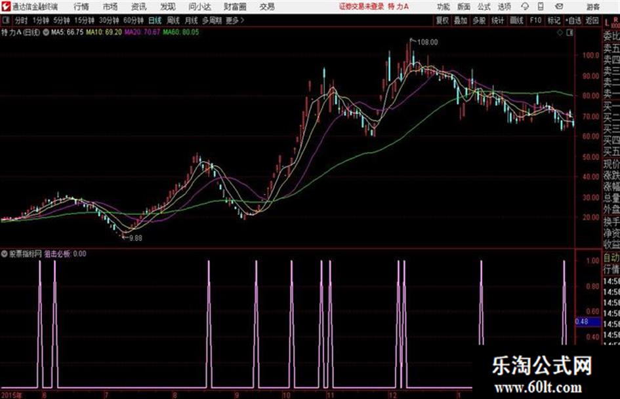The image size is (620, 399).
Task: Select the 周线 weekly period tab
Action: click(x=173, y=20)
